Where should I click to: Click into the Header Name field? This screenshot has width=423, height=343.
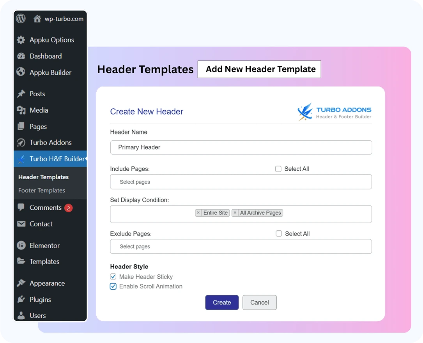241,147
